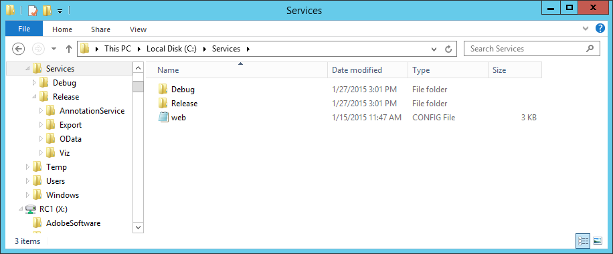Expand the OData tree node arrow

click(41, 139)
